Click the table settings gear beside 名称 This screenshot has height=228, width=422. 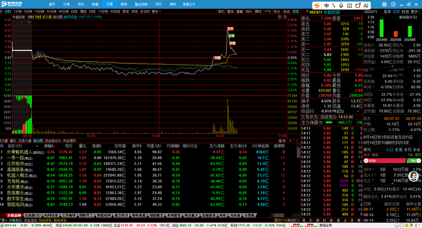[2, 146]
